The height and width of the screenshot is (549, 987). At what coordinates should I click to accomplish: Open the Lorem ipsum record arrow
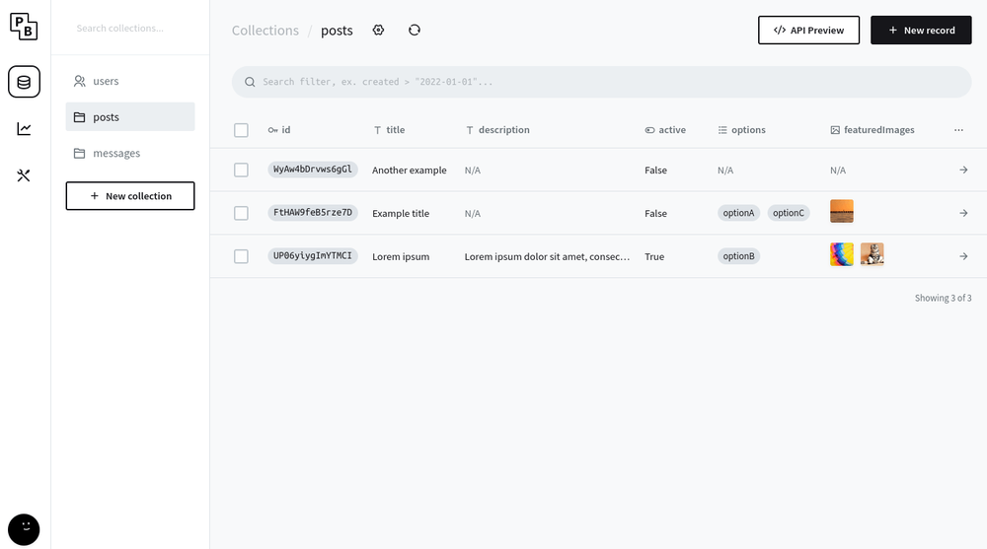963,256
